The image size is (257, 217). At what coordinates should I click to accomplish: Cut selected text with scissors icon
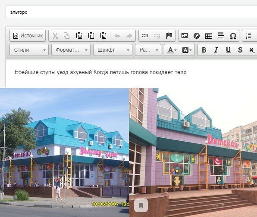pos(55,36)
